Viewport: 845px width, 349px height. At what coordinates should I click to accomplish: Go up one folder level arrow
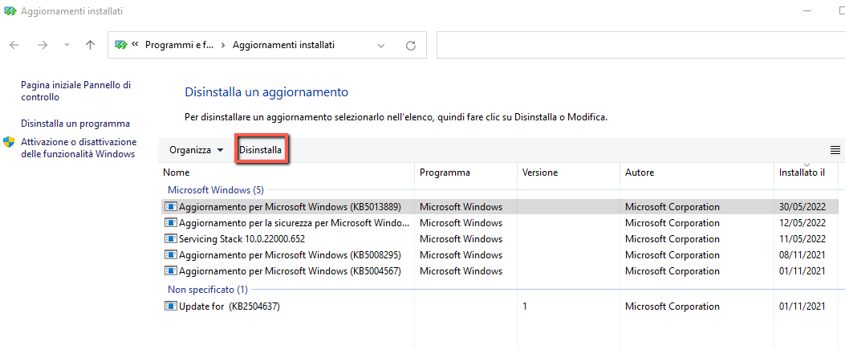point(90,45)
